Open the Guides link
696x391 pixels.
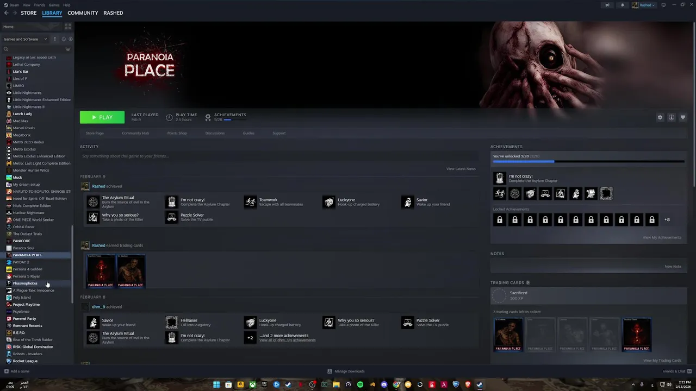point(248,133)
